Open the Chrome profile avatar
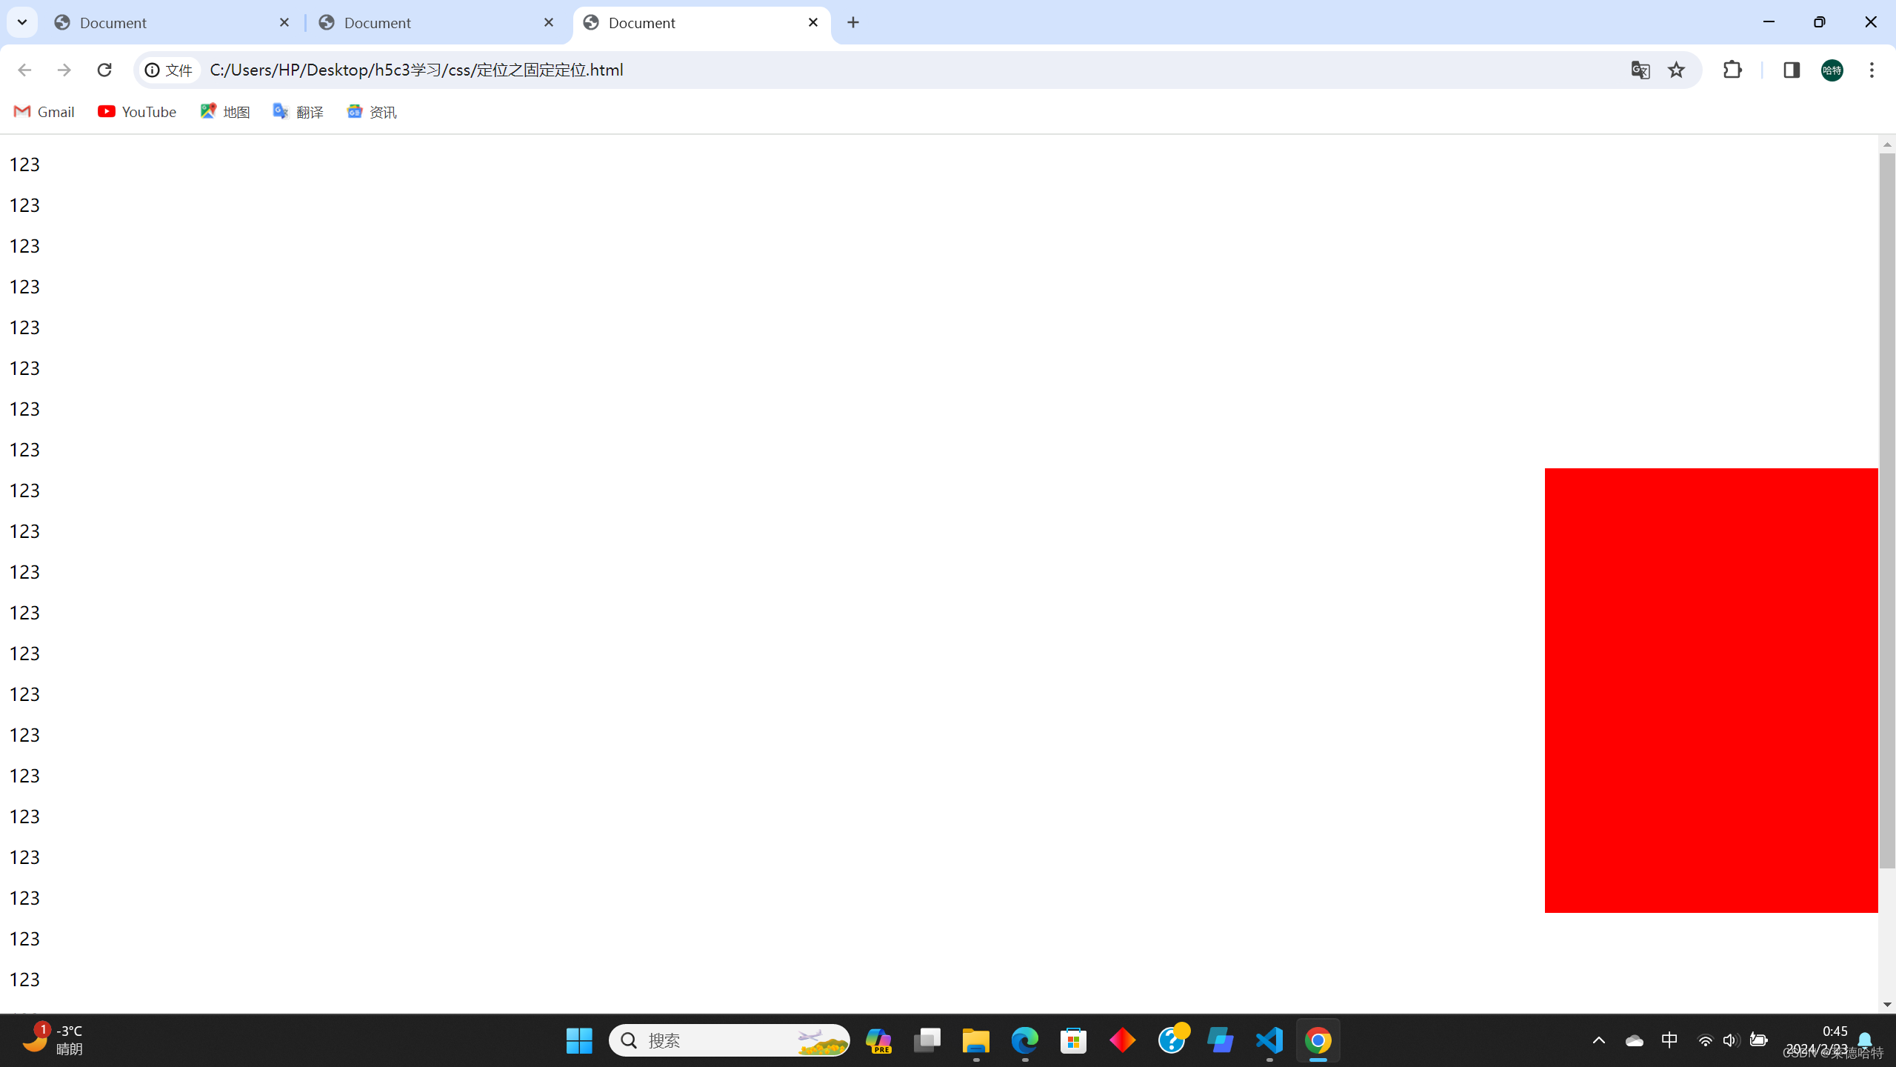The width and height of the screenshot is (1896, 1067). 1832,70
